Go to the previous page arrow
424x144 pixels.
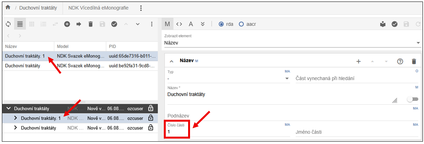pyautogui.click(x=8, y=36)
